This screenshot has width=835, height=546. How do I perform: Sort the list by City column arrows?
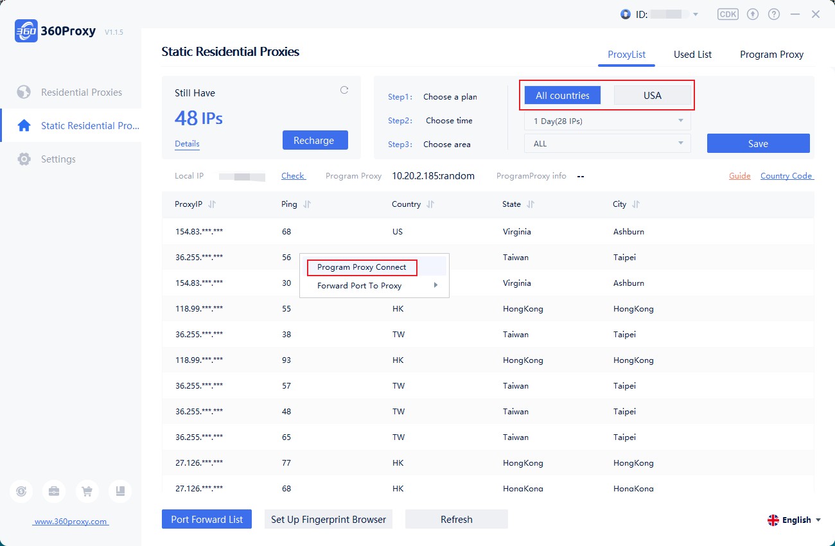[x=636, y=204]
